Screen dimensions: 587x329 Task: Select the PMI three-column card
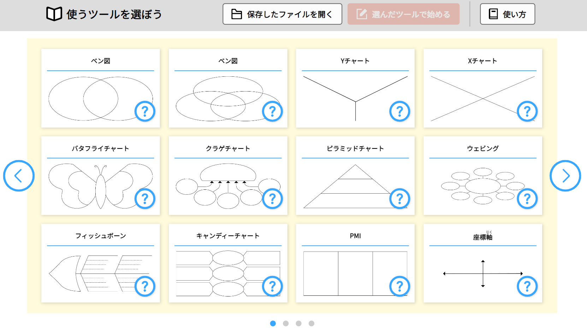click(355, 263)
